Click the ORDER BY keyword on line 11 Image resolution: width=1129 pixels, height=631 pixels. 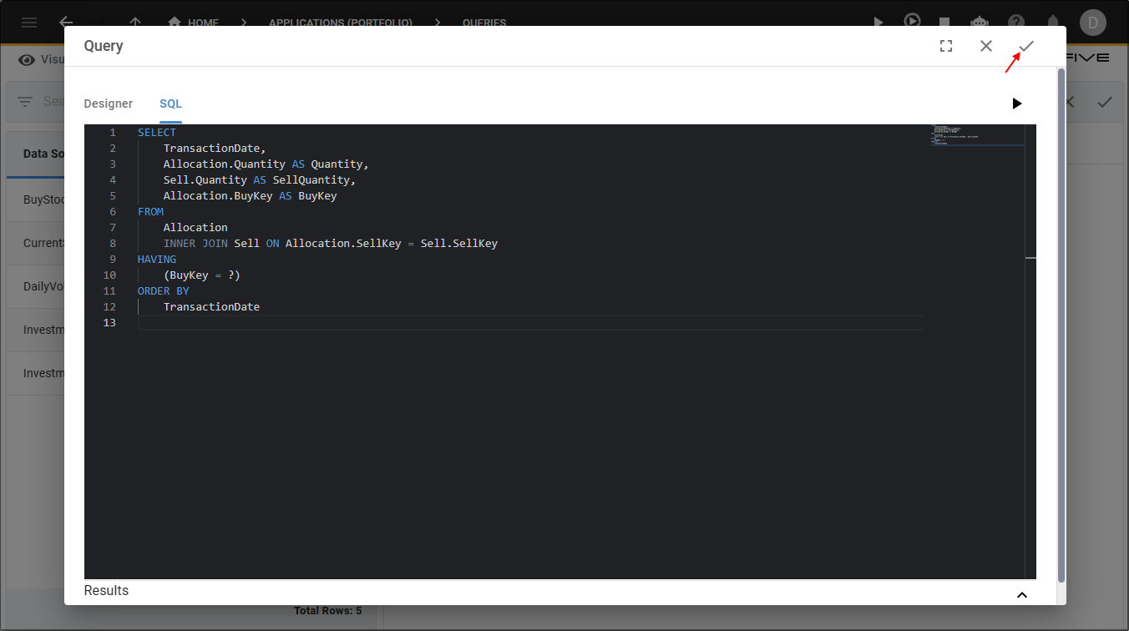tap(164, 291)
